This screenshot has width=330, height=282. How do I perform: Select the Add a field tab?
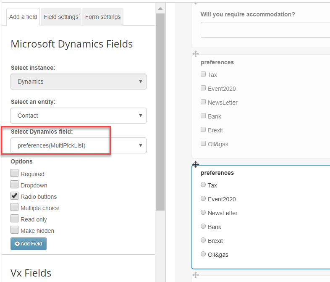point(23,17)
